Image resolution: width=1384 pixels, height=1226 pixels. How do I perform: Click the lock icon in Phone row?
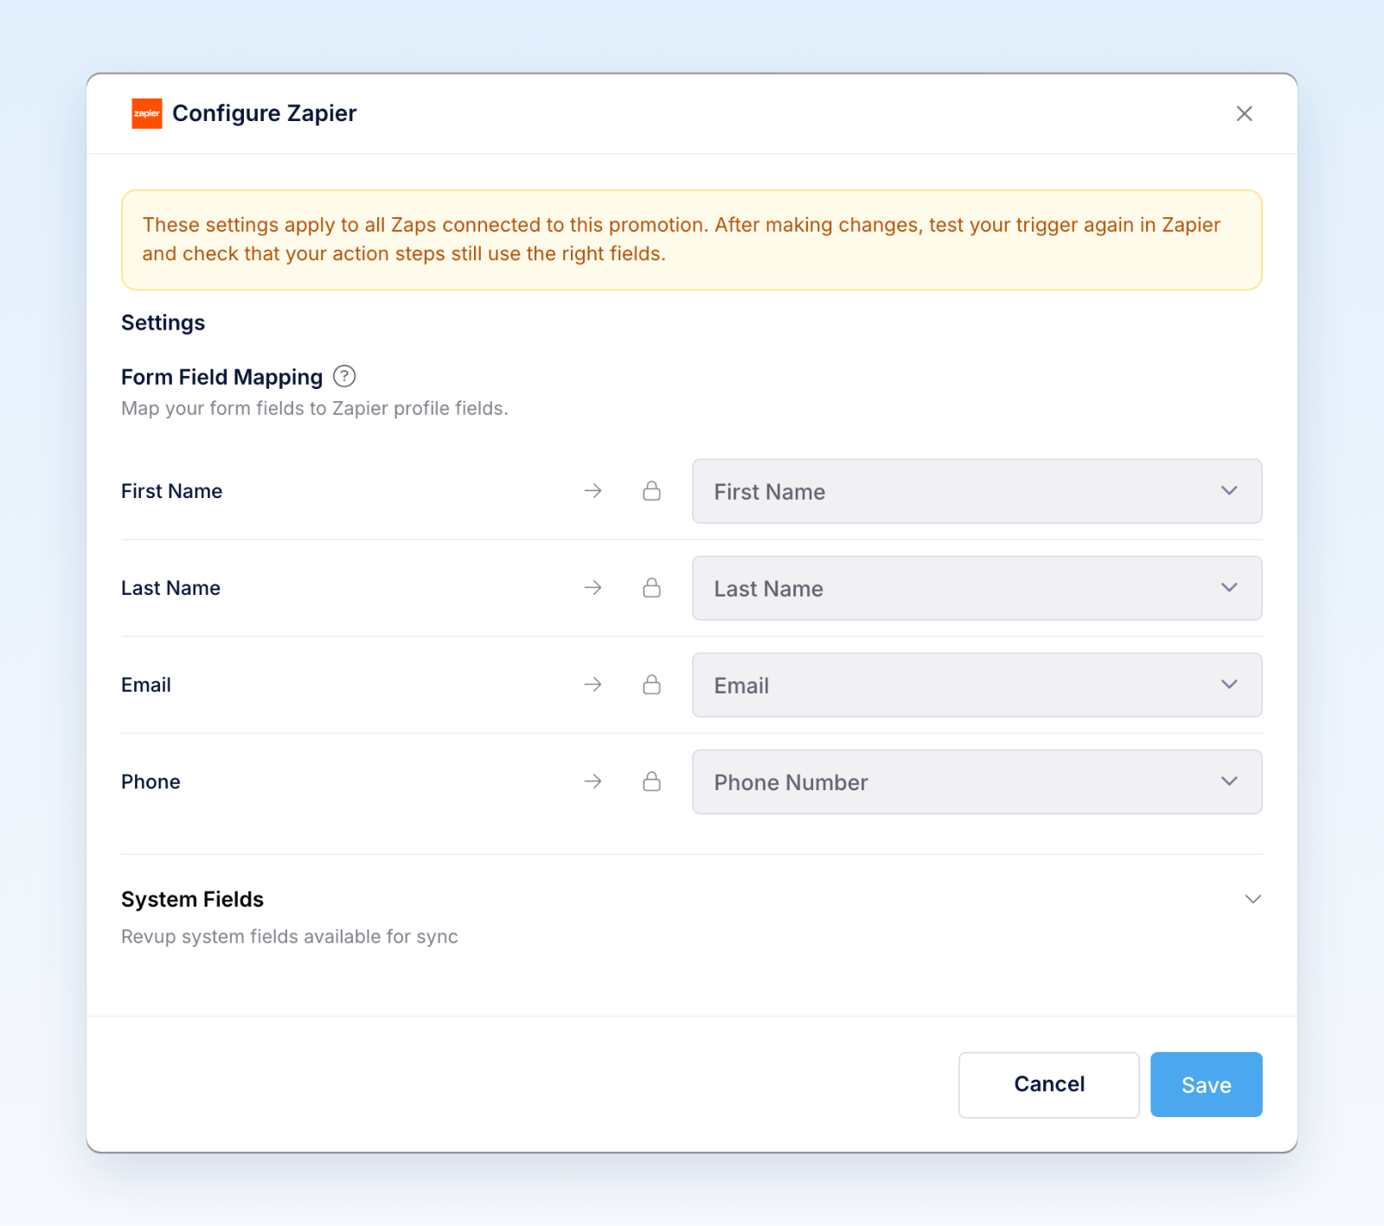(652, 782)
